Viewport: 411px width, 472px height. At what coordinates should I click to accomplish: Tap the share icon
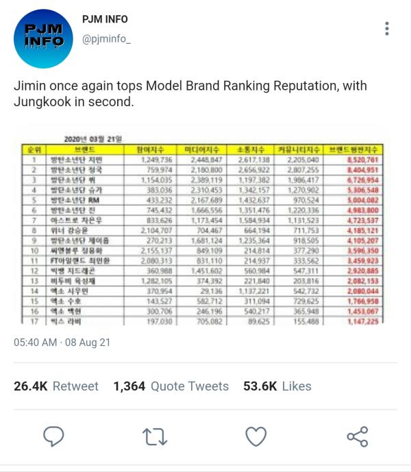click(x=357, y=436)
